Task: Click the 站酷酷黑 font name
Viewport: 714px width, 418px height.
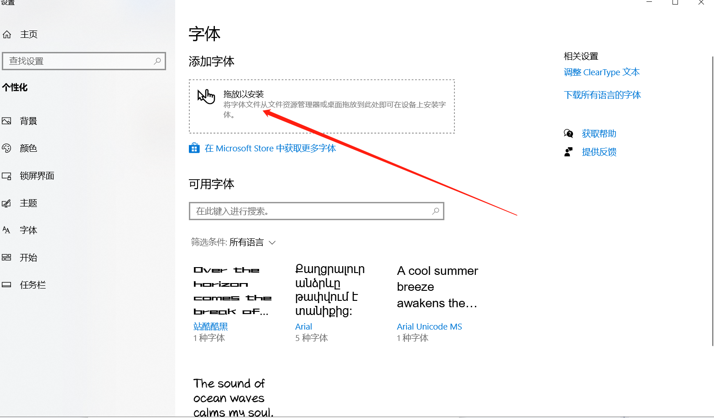Action: [x=210, y=326]
